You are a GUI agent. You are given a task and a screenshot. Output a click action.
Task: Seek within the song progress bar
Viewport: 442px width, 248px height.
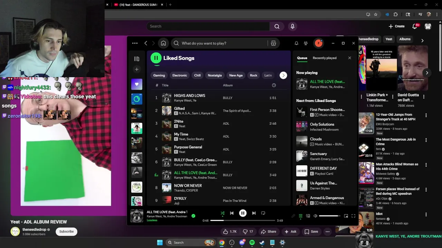pos(243,220)
